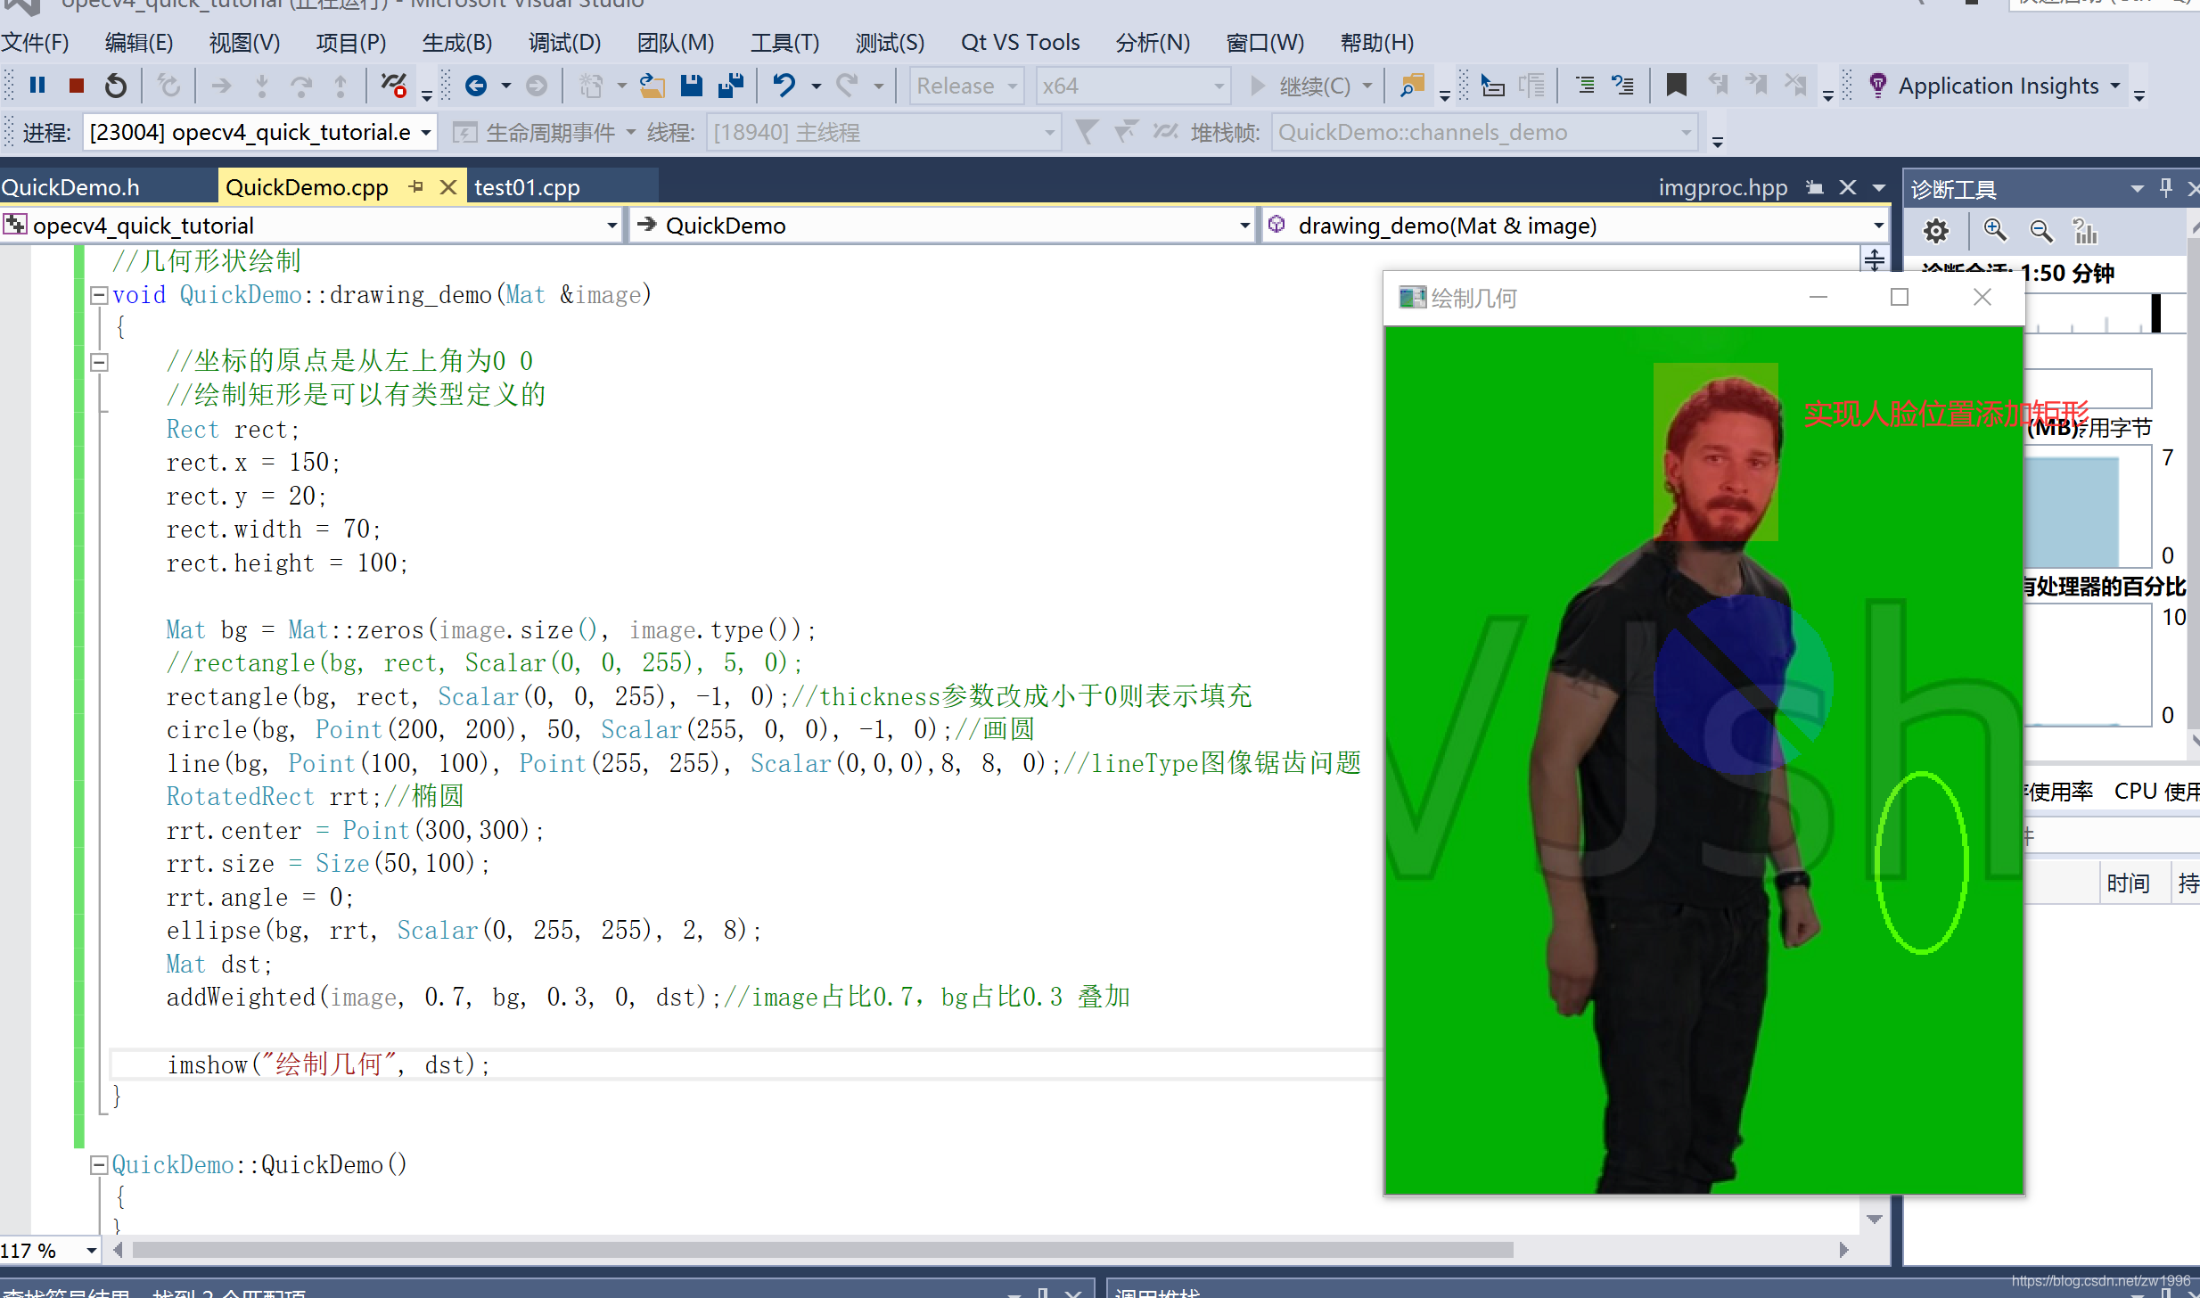
Task: Toggle pin on QuickDemo.cpp tab
Action: (x=415, y=187)
